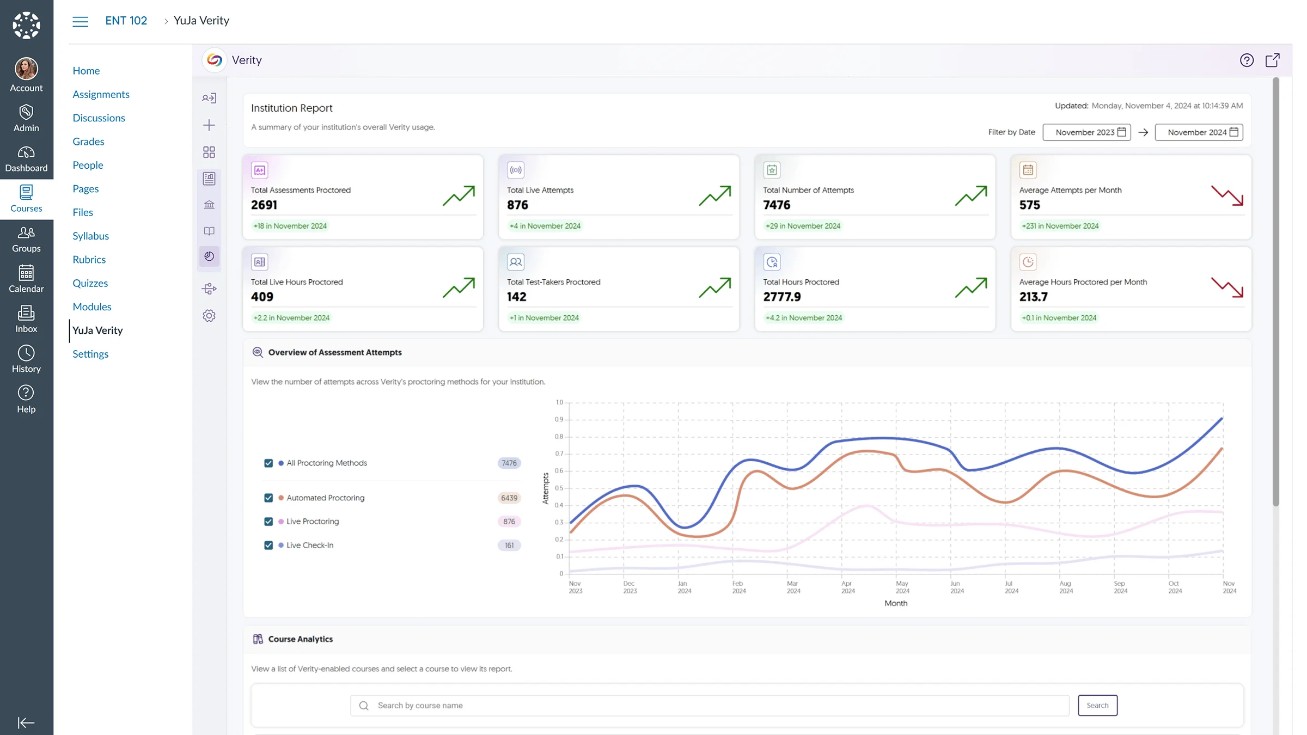
Task: Open Verity in a new window icon
Action: click(1272, 60)
